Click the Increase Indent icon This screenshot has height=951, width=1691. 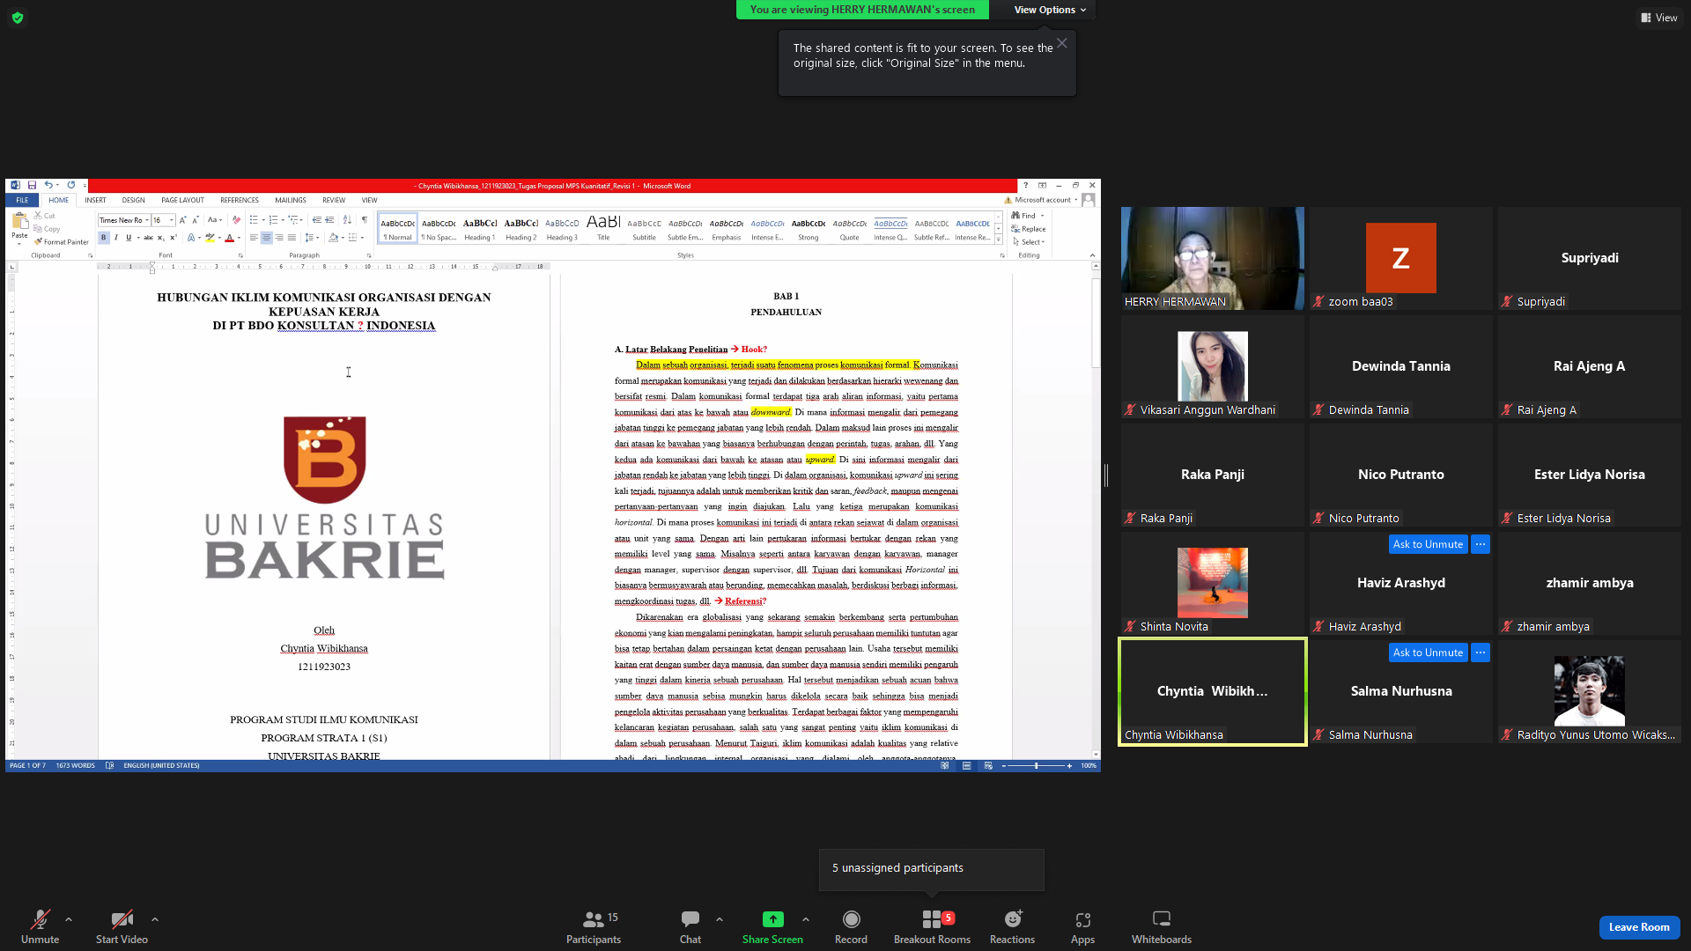point(329,220)
